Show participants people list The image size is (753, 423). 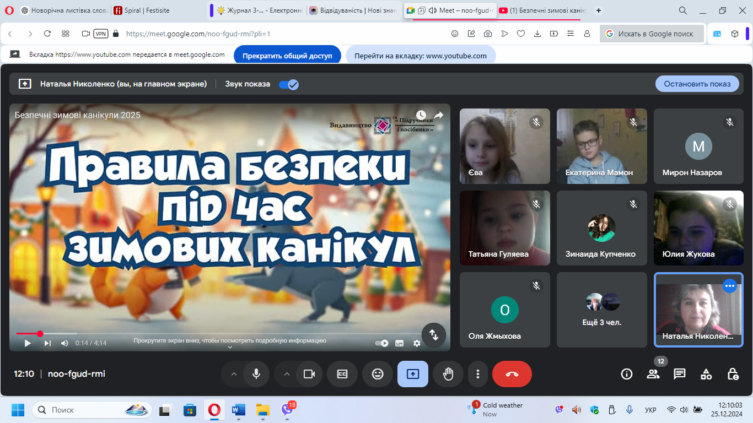(653, 374)
